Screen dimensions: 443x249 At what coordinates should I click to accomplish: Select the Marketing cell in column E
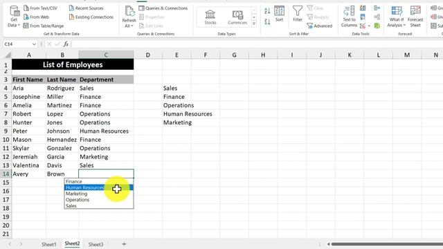[x=177, y=122]
